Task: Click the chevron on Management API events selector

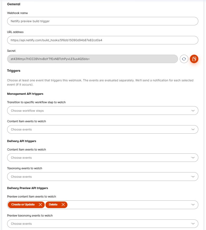Action: point(193,129)
